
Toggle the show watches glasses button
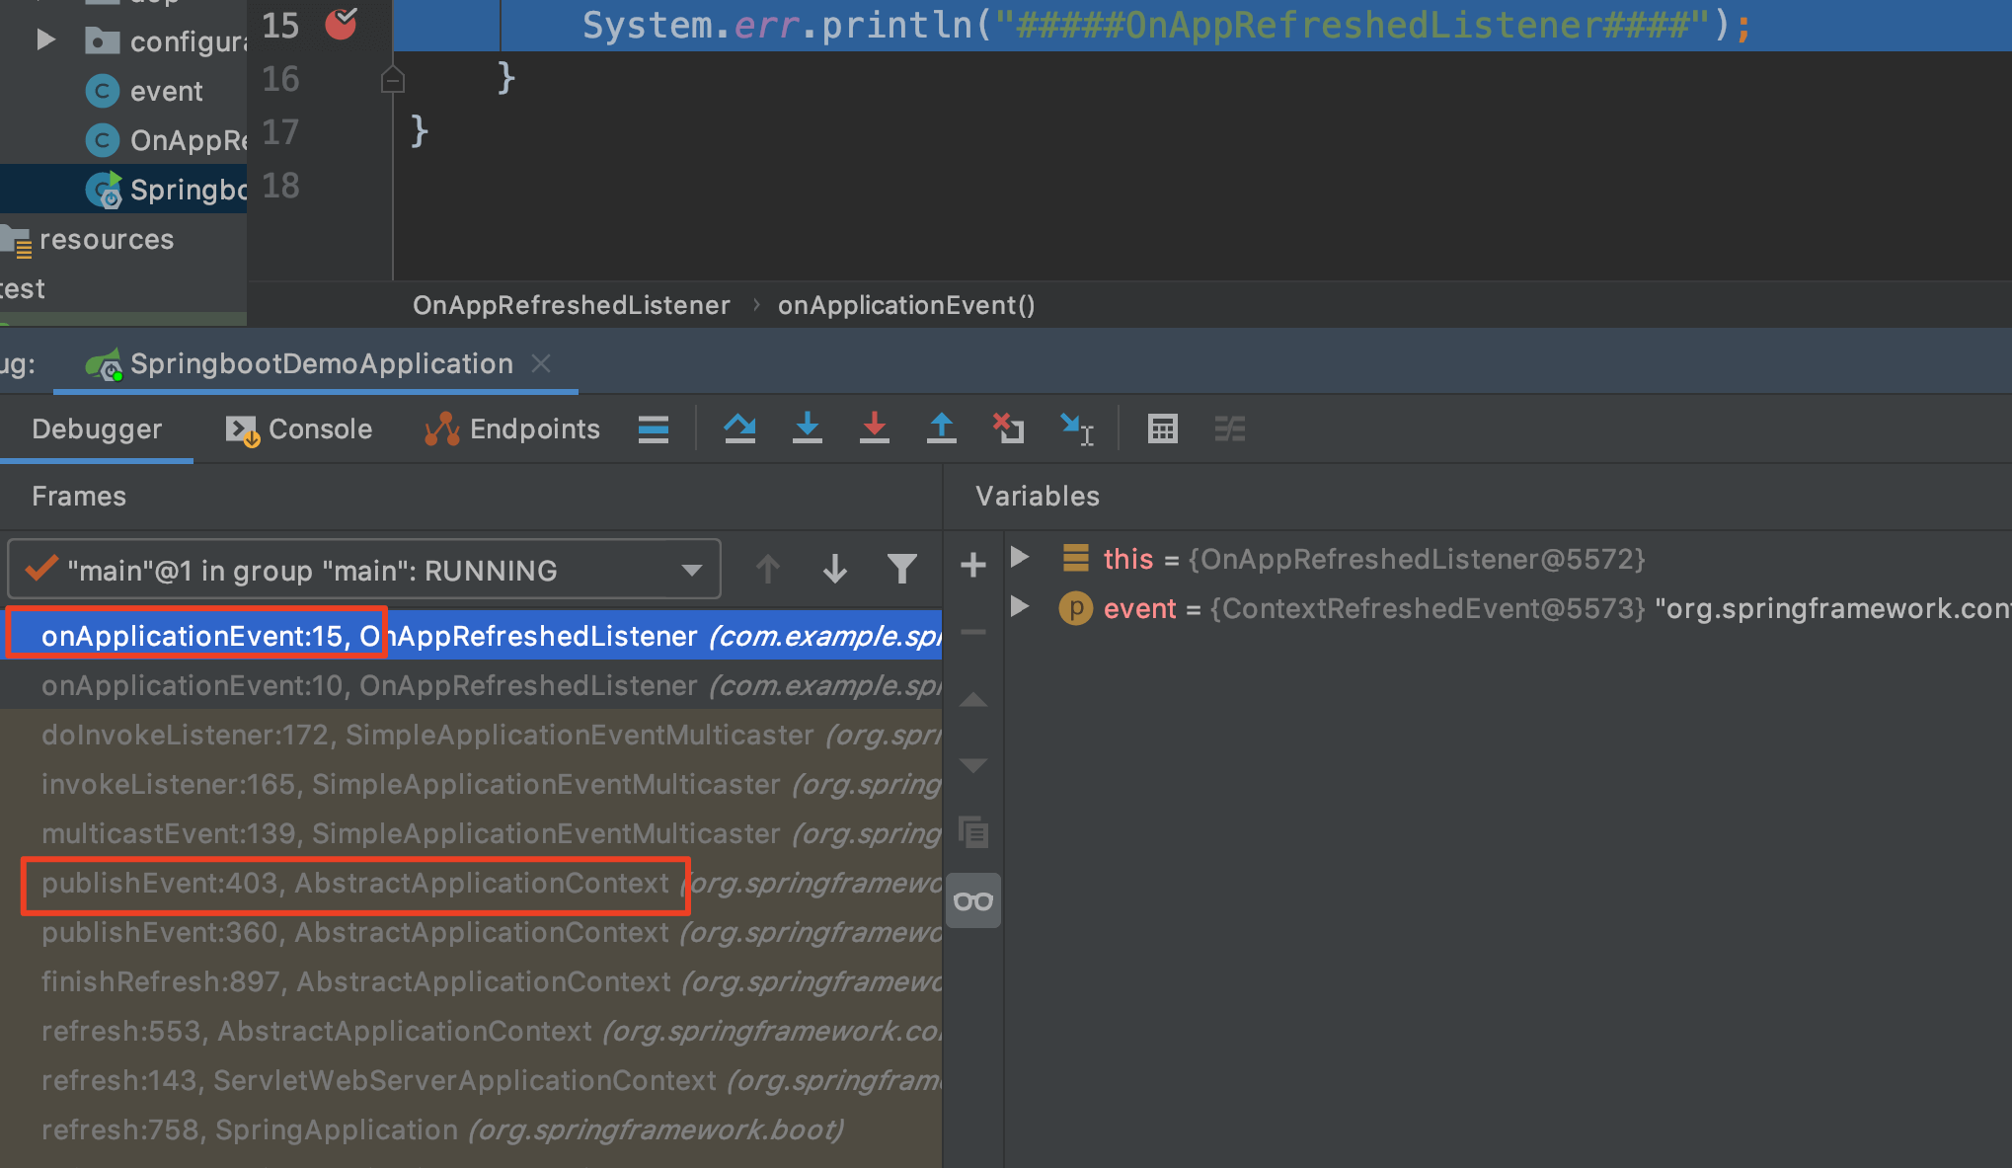(972, 900)
